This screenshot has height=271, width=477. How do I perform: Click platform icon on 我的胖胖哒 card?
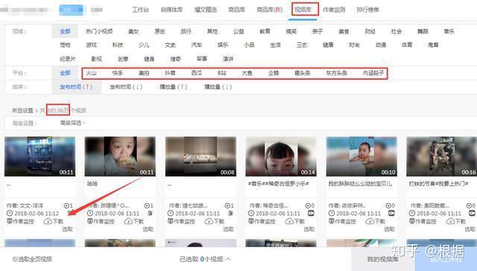point(391,213)
